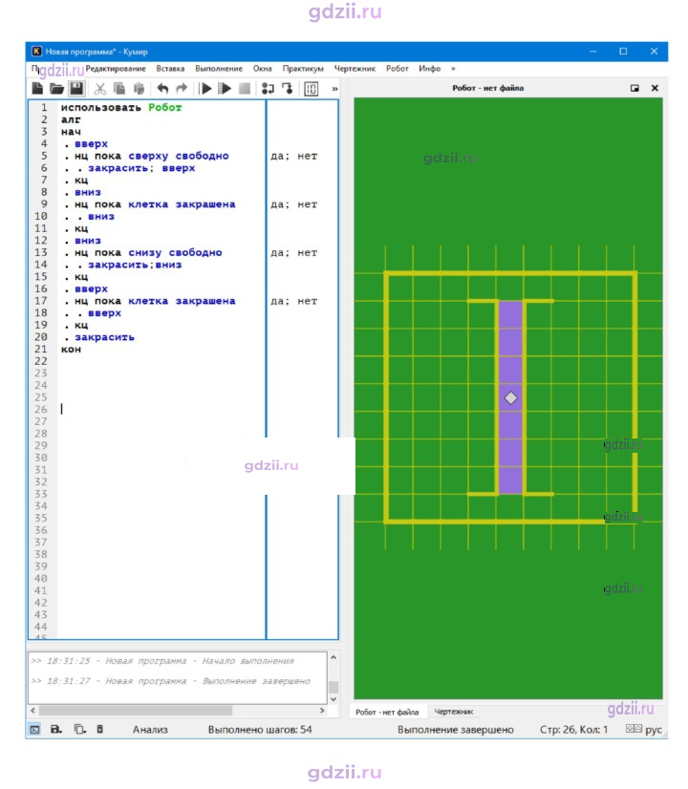Viewport: 688px width, 789px height.
Task: Toggle the variables view icon
Action: [x=312, y=89]
